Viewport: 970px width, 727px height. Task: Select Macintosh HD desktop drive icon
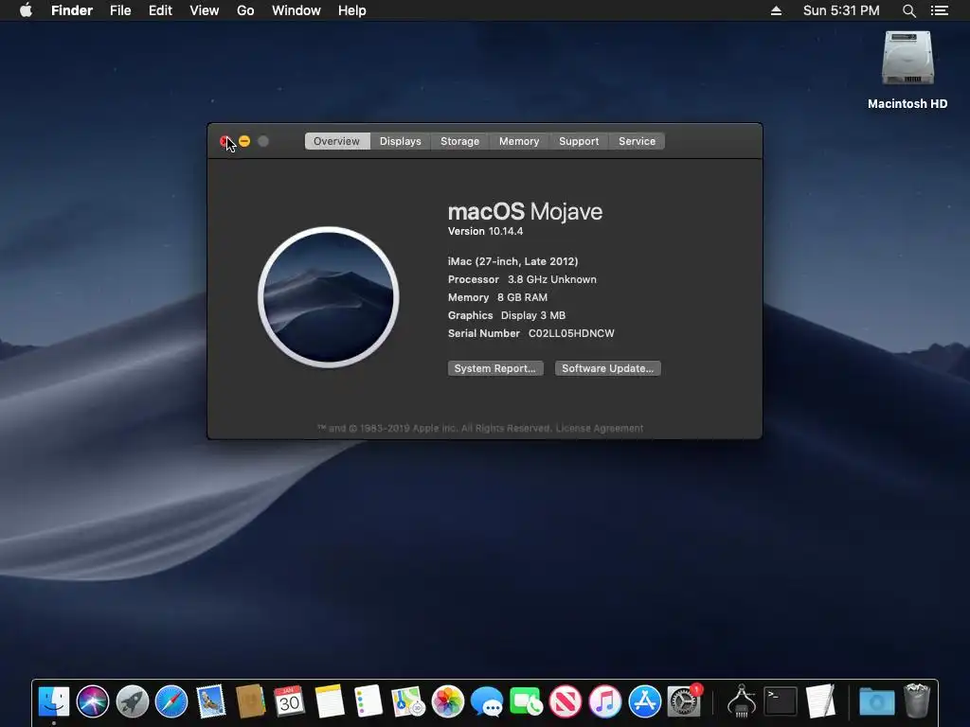click(907, 59)
